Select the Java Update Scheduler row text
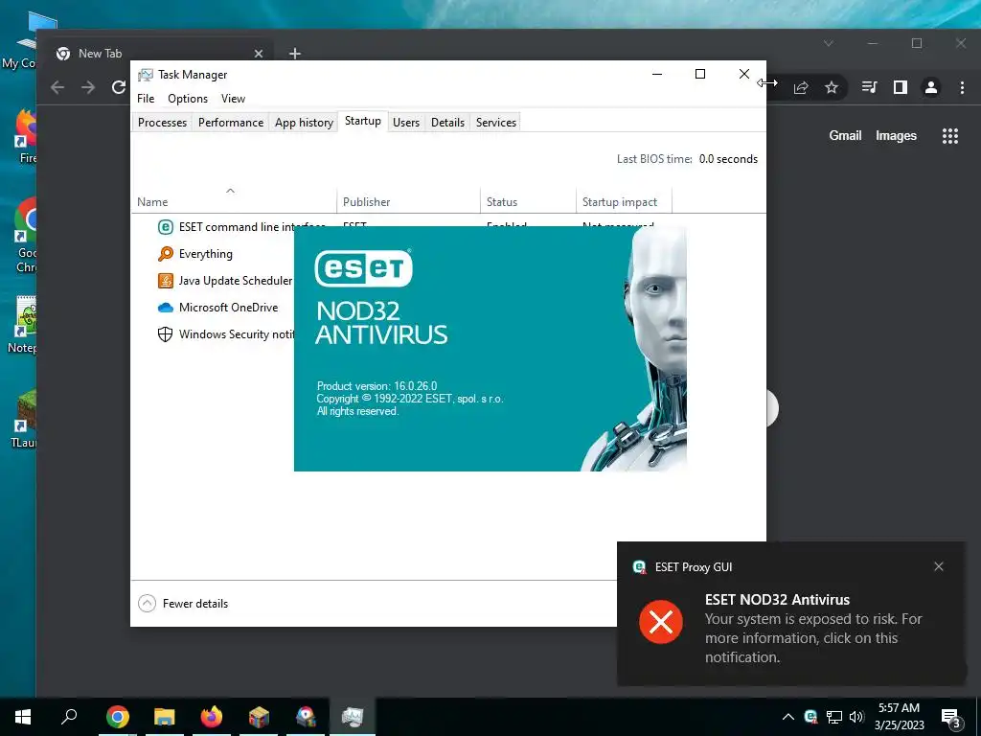Viewport: 981px width, 736px height. pos(236,281)
